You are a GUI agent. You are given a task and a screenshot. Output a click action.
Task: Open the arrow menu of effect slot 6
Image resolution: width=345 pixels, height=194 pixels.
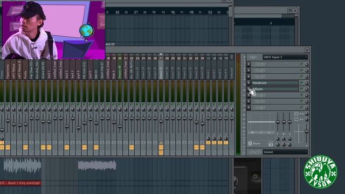point(249,95)
